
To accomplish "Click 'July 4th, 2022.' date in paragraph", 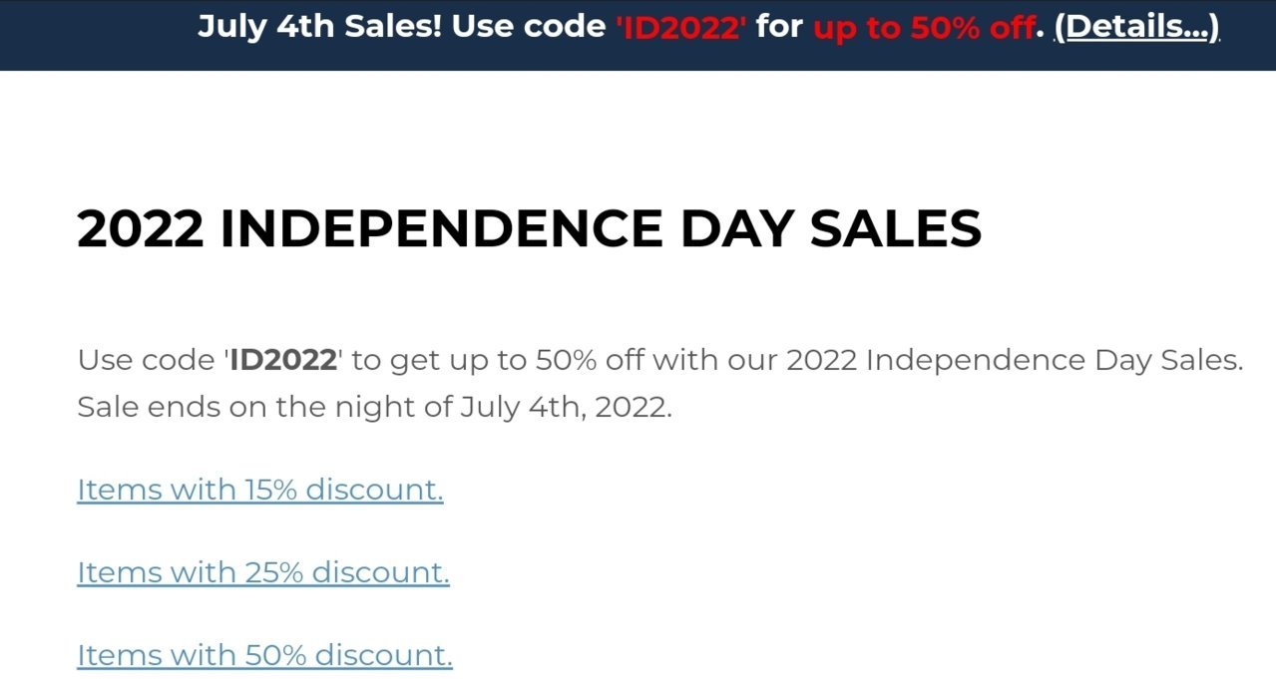I will [567, 409].
